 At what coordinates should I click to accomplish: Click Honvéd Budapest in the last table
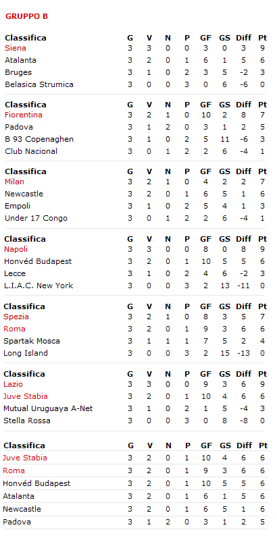pos(36,483)
